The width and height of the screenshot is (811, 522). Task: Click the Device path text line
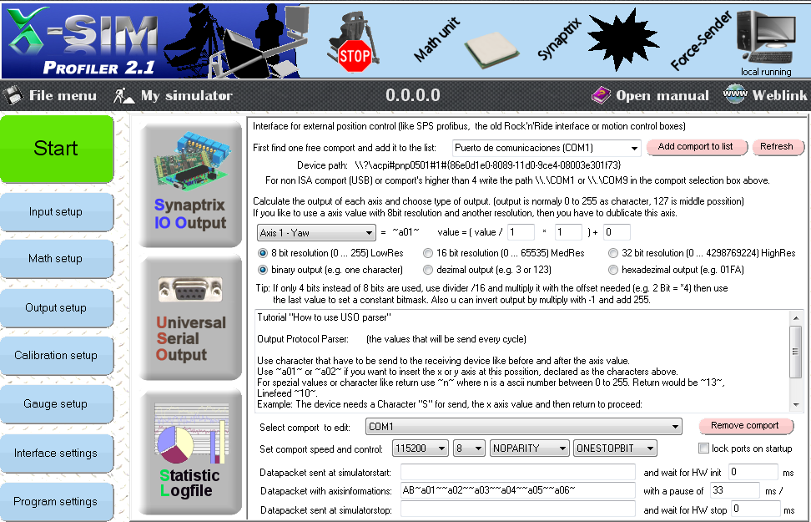[459, 165]
